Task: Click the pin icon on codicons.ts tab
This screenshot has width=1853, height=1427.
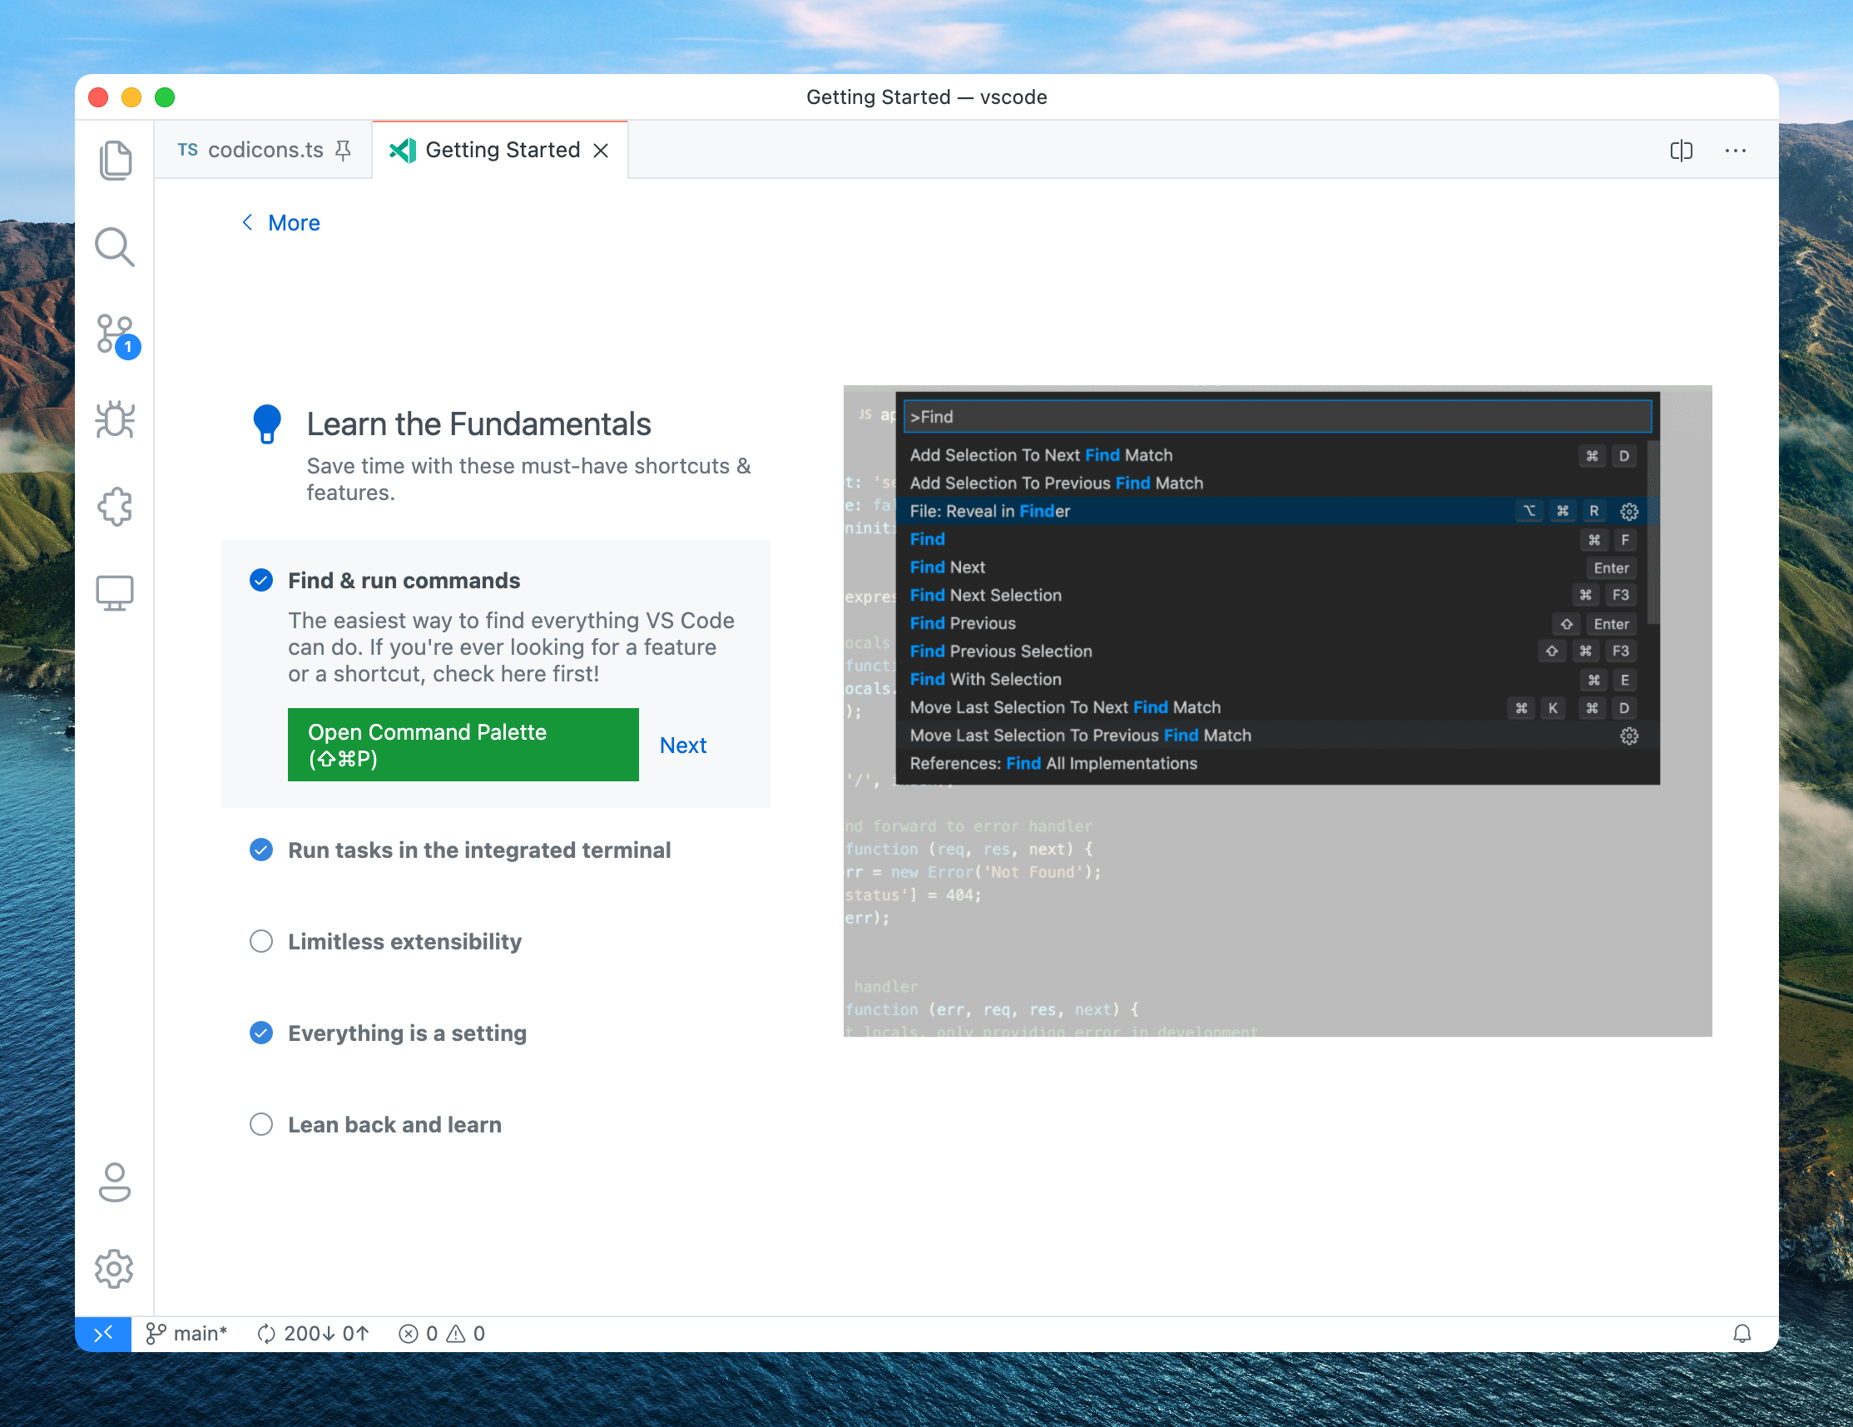Action: pyautogui.click(x=343, y=150)
